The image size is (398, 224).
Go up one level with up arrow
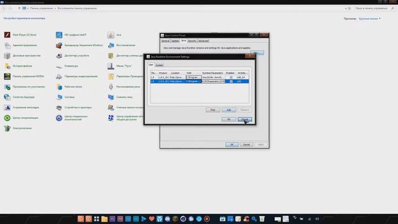pyautogui.click(x=19, y=8)
